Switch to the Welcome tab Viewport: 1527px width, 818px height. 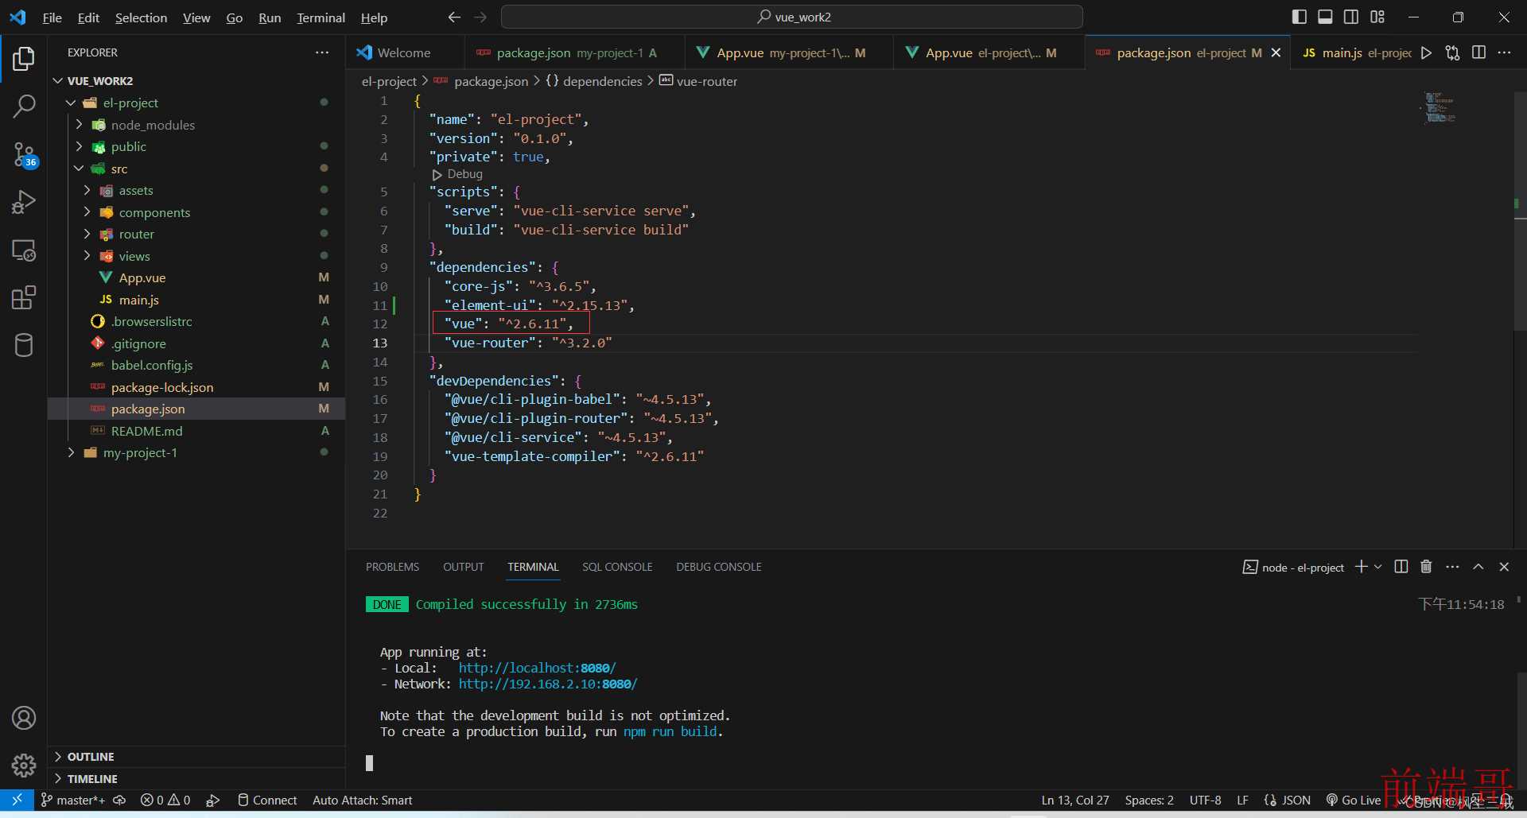[404, 52]
